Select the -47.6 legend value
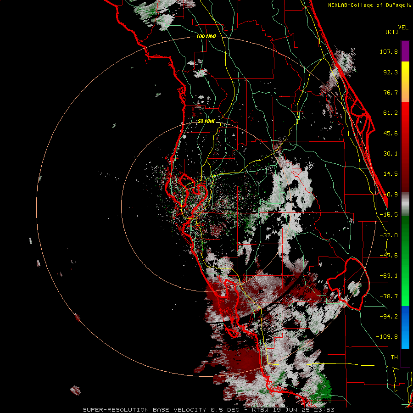 pyautogui.click(x=389, y=256)
